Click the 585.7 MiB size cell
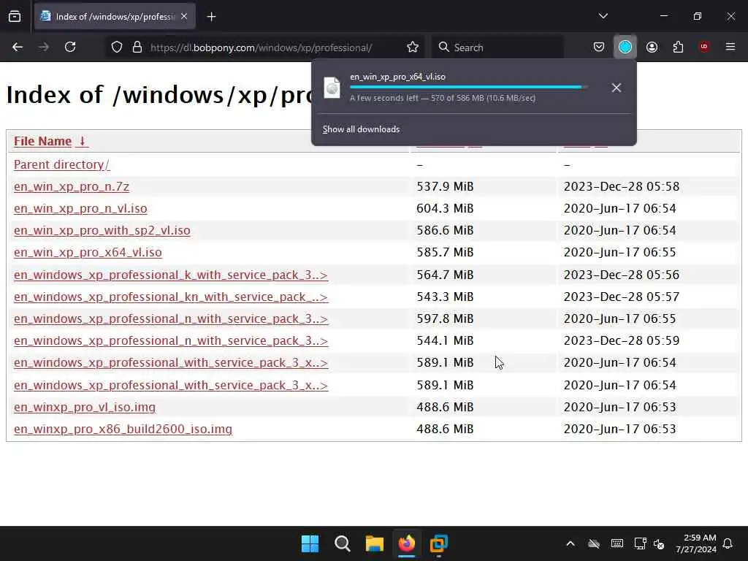The height and width of the screenshot is (561, 748). 445,252
